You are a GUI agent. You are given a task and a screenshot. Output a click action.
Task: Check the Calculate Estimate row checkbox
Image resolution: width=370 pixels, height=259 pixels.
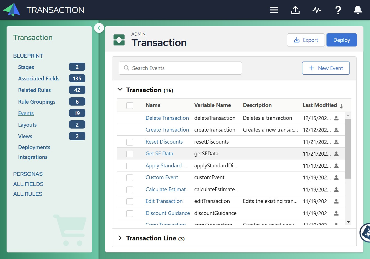(x=130, y=190)
